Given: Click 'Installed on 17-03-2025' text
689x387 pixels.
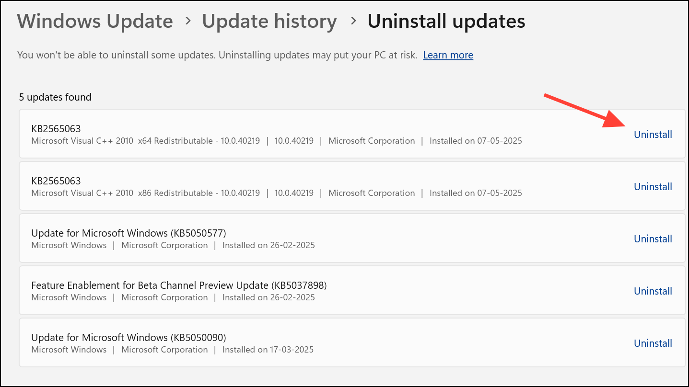Looking at the screenshot, I should (268, 350).
